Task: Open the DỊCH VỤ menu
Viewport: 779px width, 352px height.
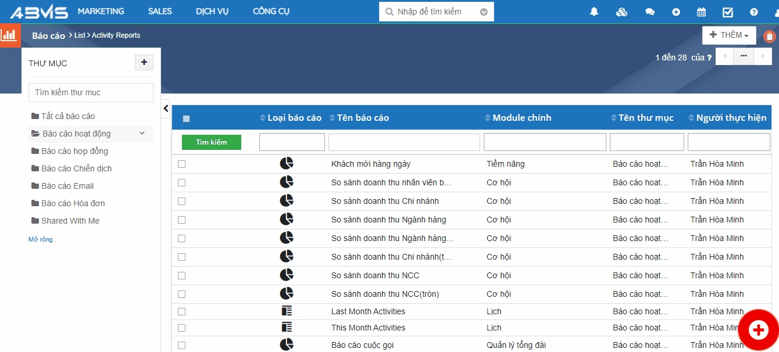Action: 212,12
